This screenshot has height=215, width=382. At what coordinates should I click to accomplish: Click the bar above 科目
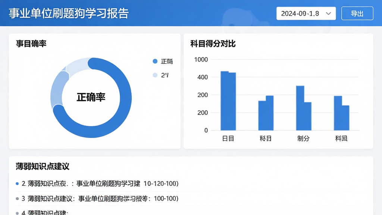click(x=266, y=113)
